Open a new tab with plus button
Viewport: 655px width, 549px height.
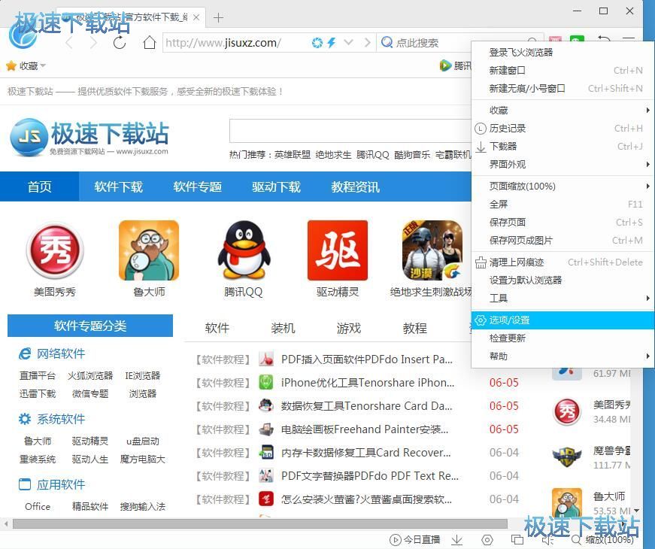click(x=218, y=17)
